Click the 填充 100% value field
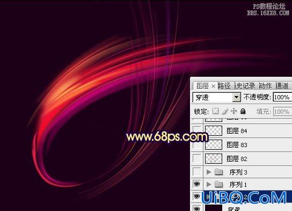This screenshot has width=292, height=211. [x=282, y=112]
